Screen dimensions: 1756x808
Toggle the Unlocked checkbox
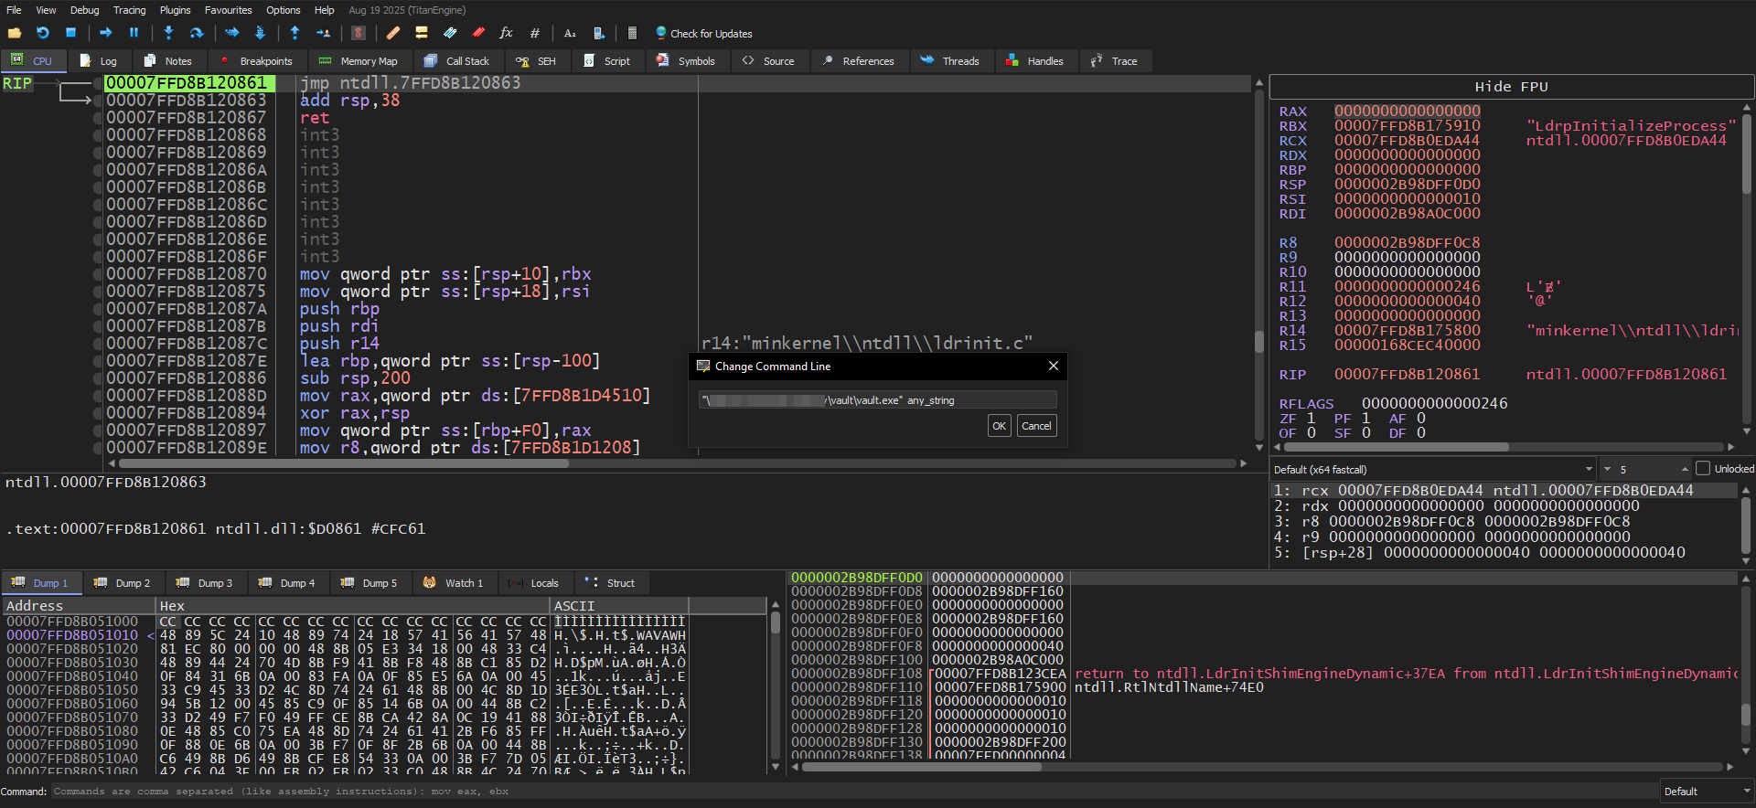1703,469
